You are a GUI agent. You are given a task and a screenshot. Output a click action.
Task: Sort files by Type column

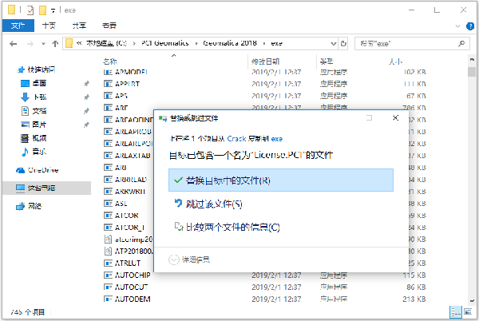tap(327, 61)
